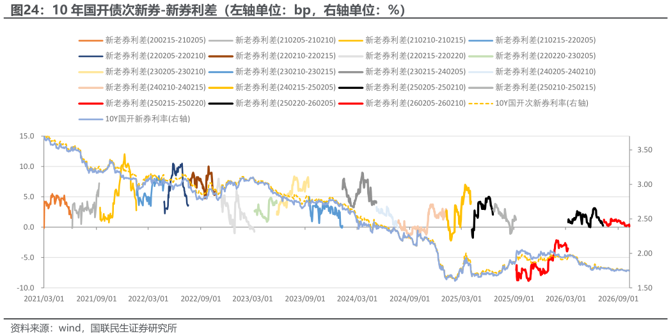Click dark blue 220205-220210 legend line
The image size is (671, 336).
(x=91, y=56)
